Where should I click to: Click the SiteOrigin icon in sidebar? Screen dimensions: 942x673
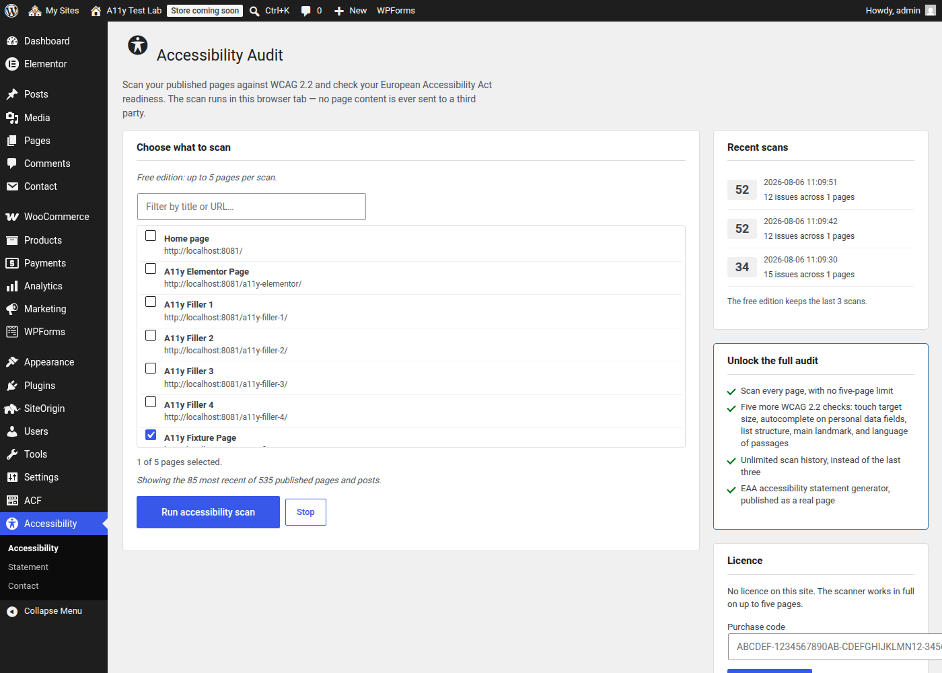coord(12,409)
